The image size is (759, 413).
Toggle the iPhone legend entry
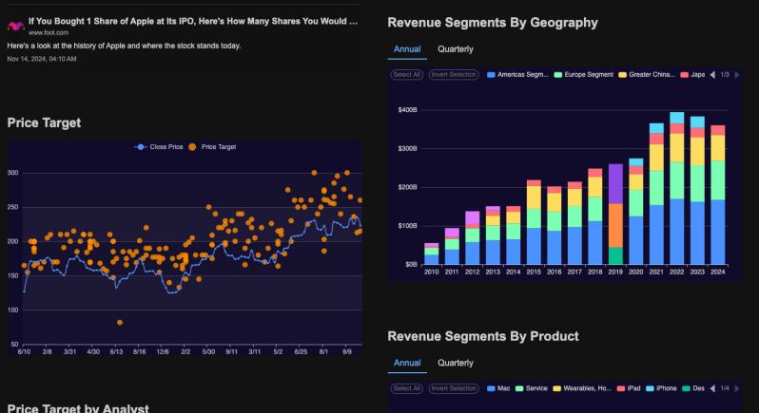[x=662, y=388]
